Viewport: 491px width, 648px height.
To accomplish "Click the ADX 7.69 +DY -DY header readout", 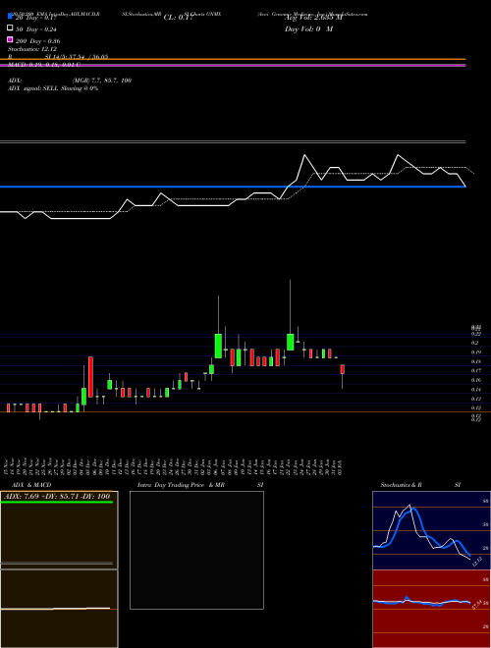I will [57, 496].
